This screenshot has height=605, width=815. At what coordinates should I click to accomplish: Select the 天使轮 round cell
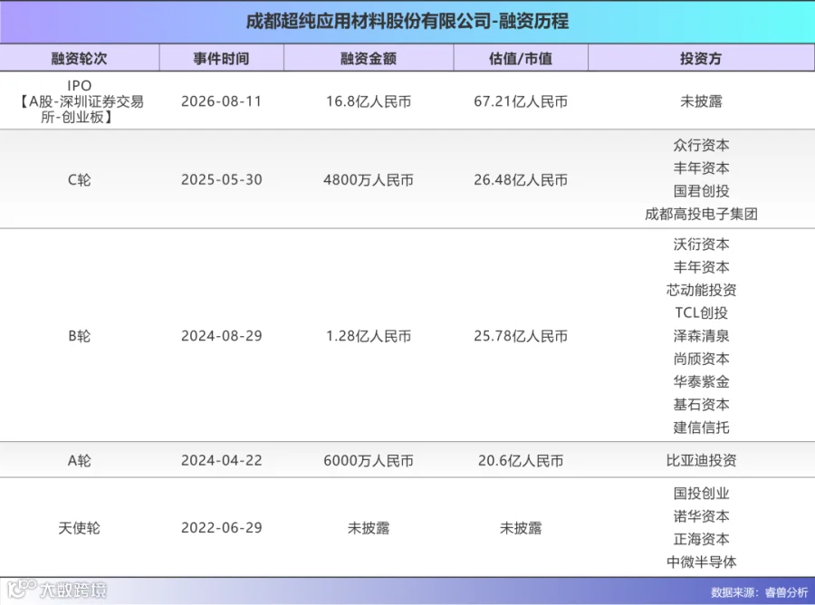79,528
